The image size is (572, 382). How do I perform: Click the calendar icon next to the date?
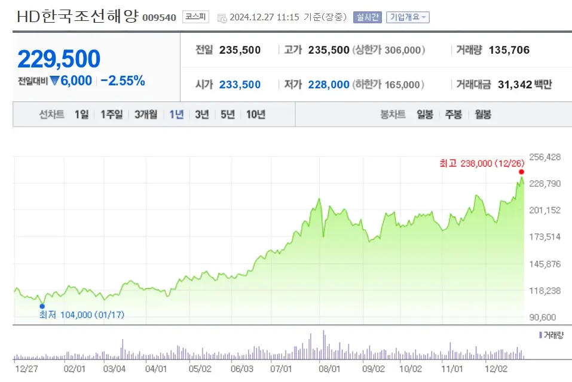coord(222,17)
